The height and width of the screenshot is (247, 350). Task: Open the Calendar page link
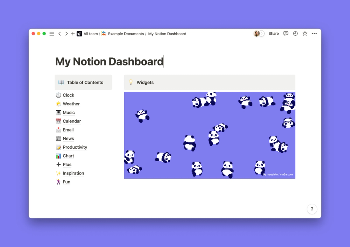pyautogui.click(x=72, y=121)
